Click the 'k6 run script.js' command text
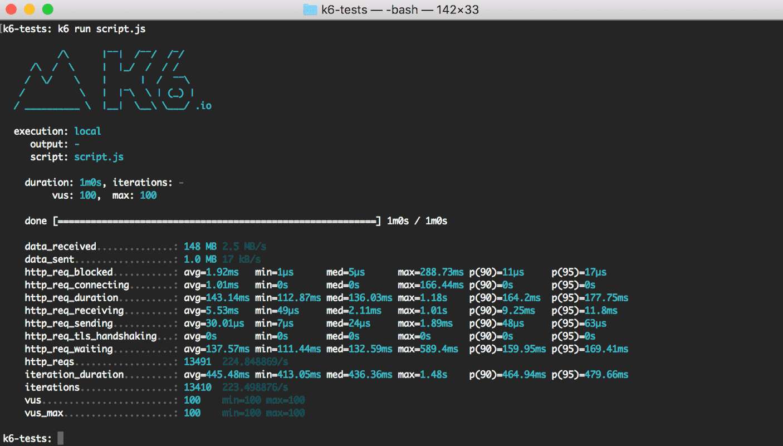 coord(101,29)
